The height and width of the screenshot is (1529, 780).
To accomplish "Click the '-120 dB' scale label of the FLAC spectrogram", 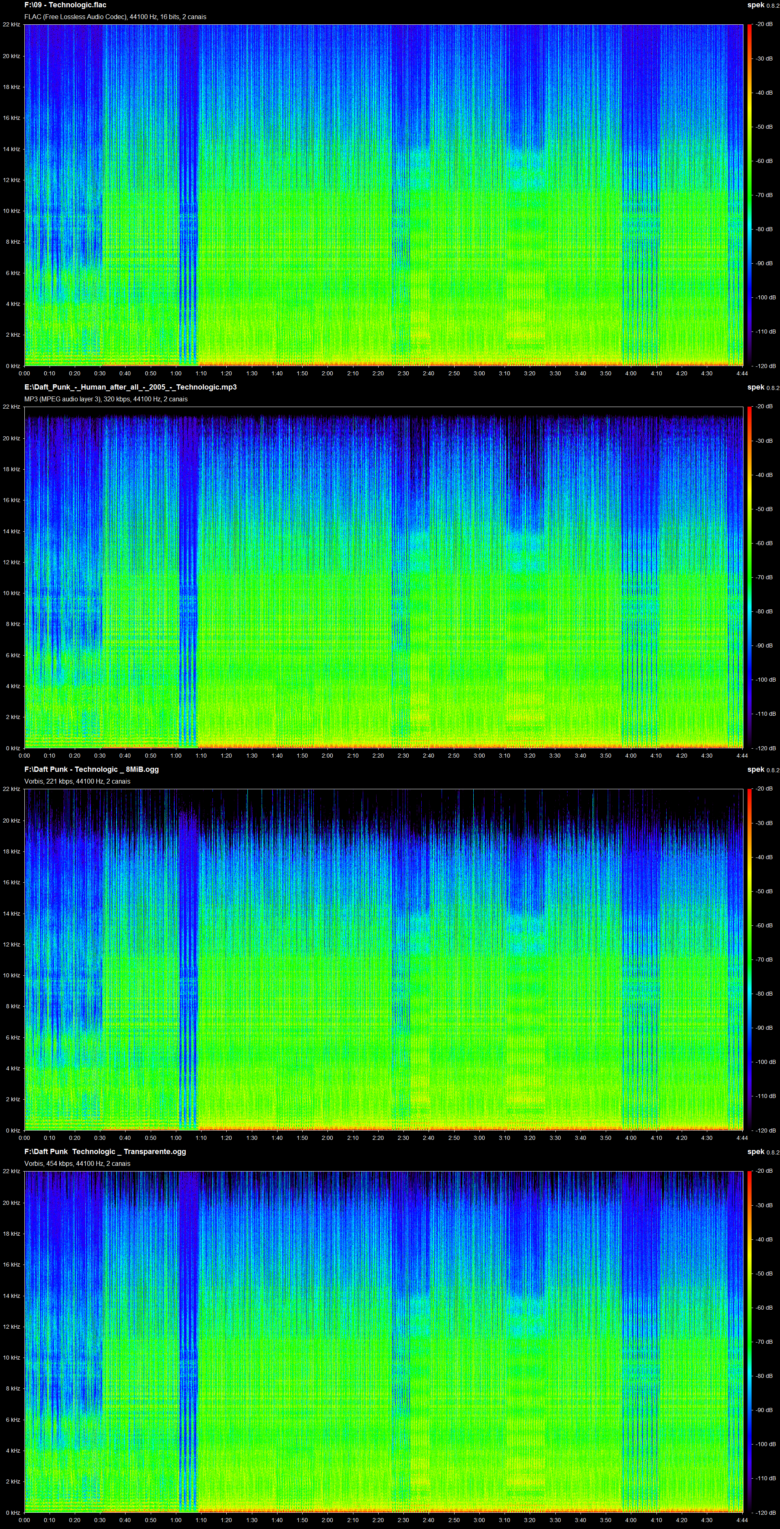I will point(766,366).
